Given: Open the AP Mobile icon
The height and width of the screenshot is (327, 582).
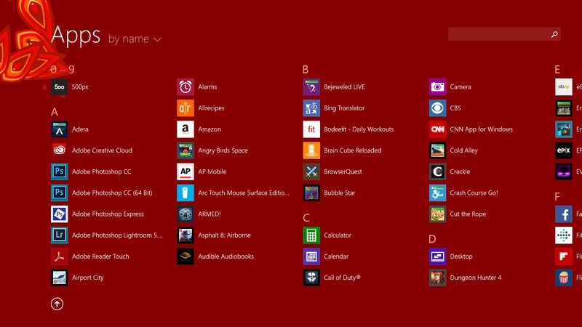Looking at the screenshot, I should [x=186, y=171].
